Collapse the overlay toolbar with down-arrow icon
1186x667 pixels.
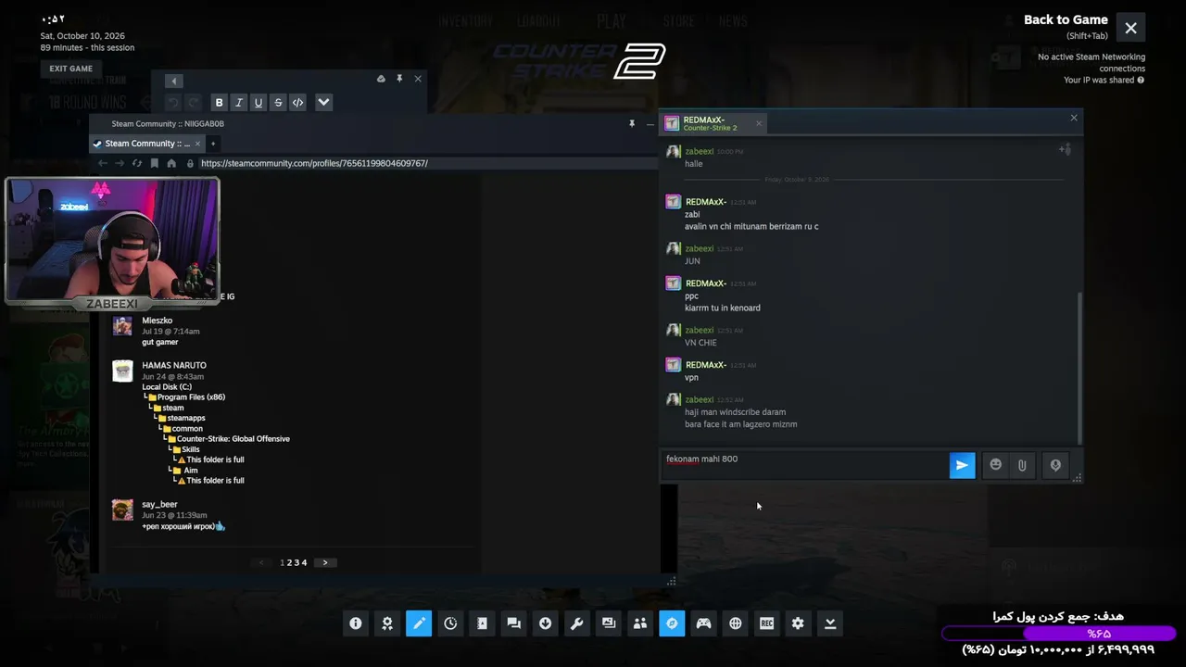830,623
